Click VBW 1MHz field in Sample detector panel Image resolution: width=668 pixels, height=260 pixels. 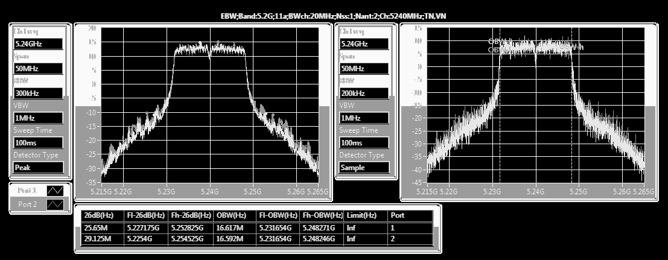[364, 118]
